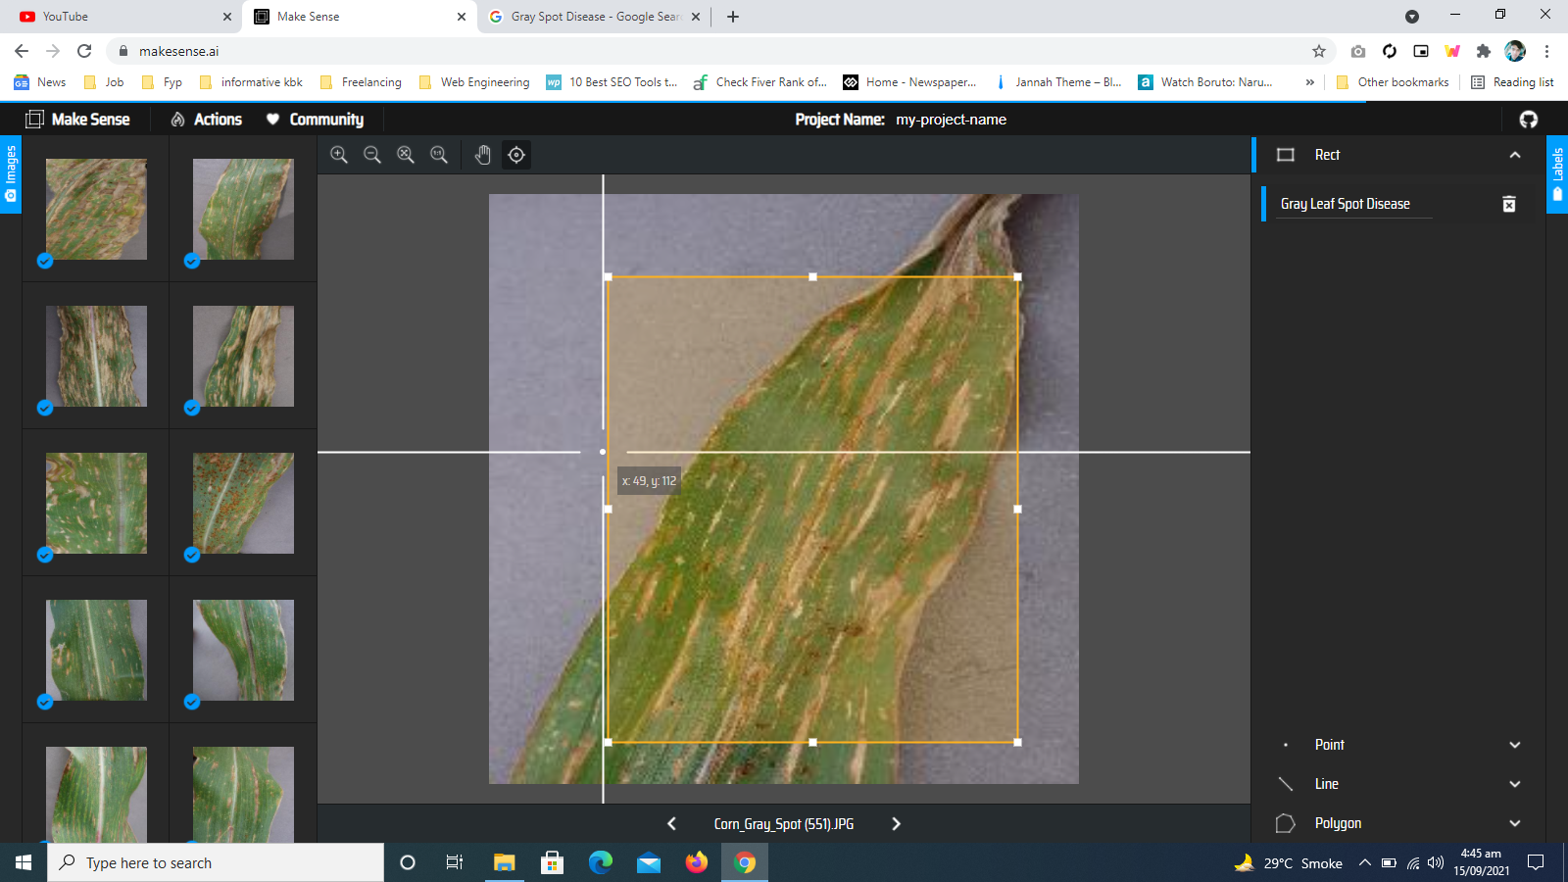Open the Actions menu

click(207, 120)
